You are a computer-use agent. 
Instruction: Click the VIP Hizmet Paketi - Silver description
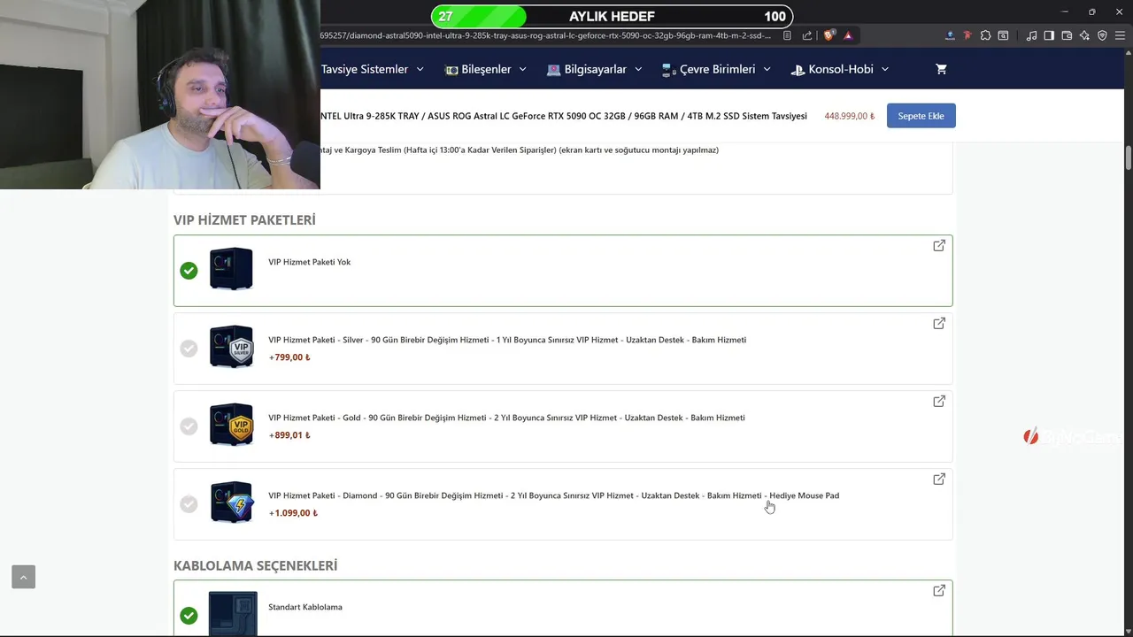(x=507, y=340)
